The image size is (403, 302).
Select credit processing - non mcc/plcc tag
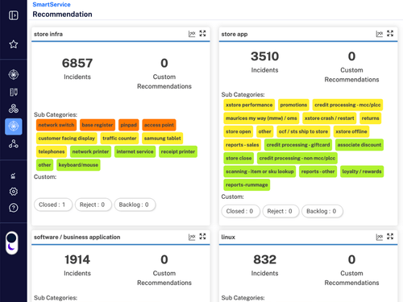point(297,159)
